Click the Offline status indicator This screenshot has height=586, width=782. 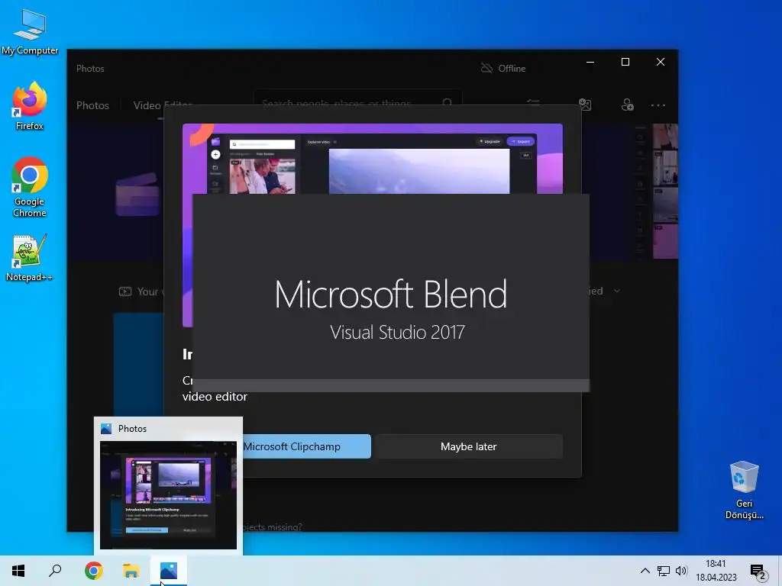point(502,68)
